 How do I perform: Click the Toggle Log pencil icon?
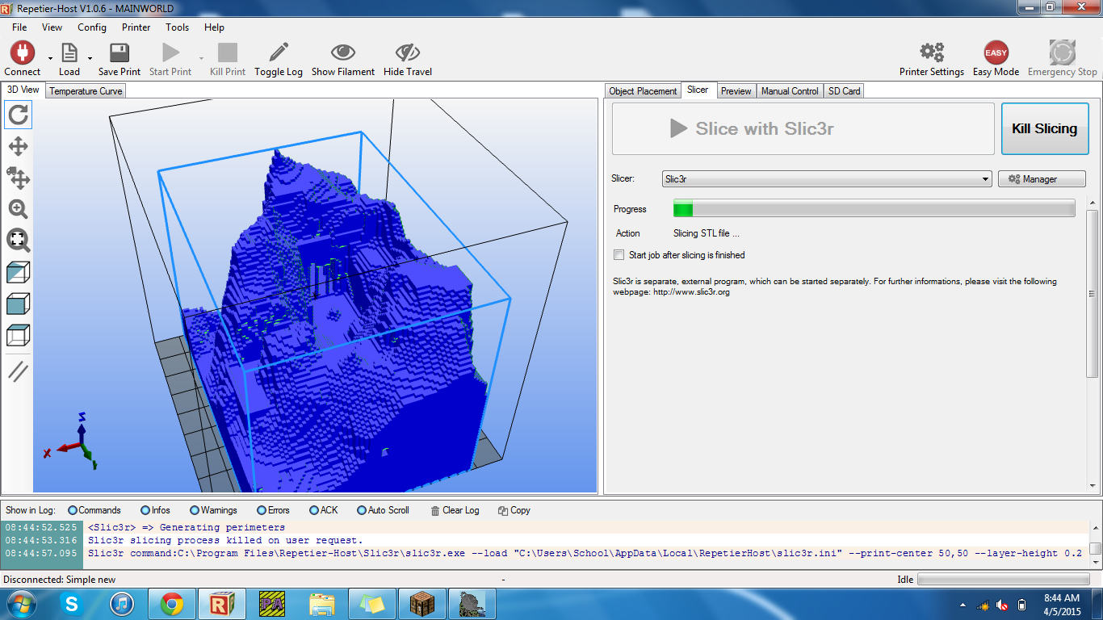click(x=279, y=52)
